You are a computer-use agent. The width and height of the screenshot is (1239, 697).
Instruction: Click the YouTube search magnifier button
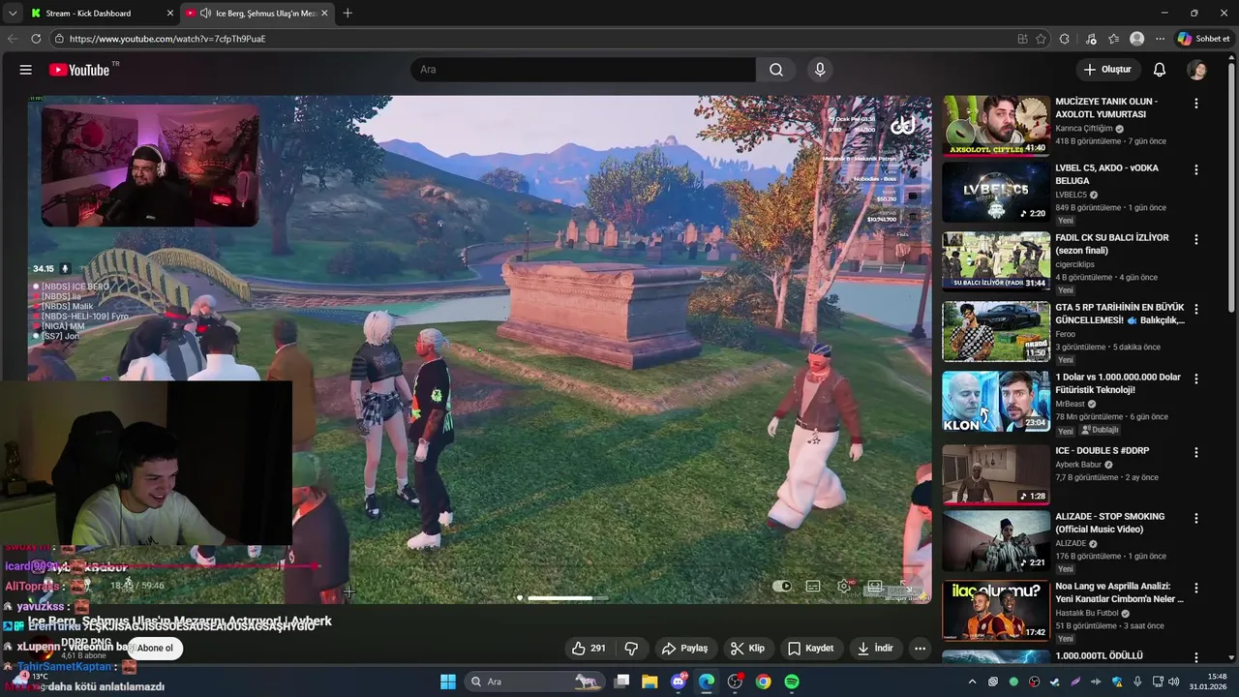click(776, 70)
